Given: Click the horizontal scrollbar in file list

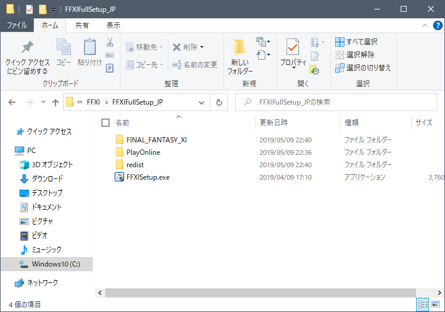Looking at the screenshot, I should coord(260,292).
